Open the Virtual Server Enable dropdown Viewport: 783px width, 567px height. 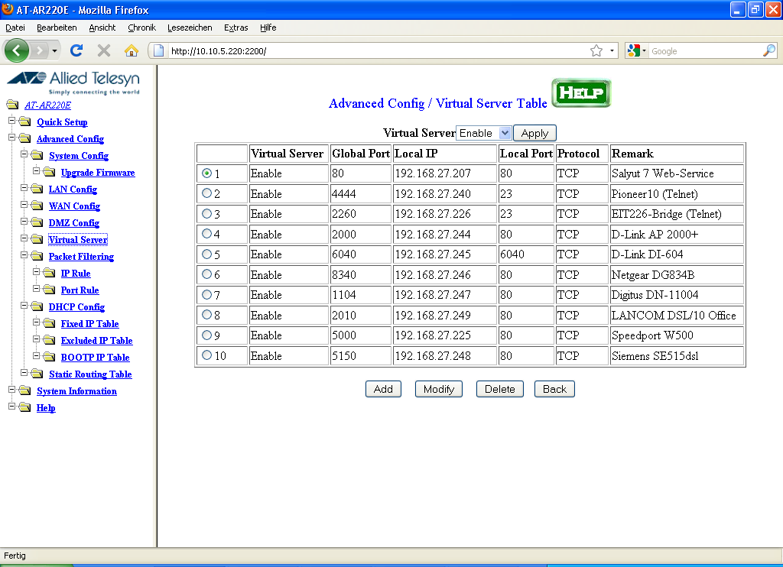[x=484, y=133]
